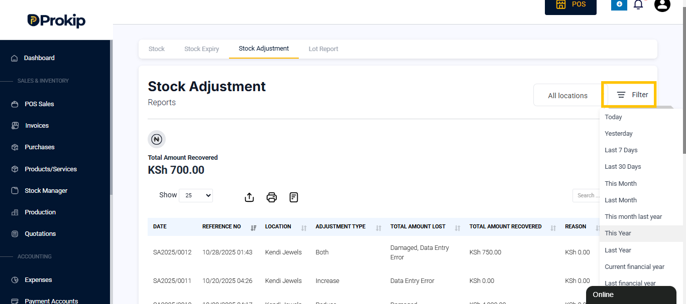Click the Expenses pie chart icon
686x304 pixels.
[x=15, y=280]
